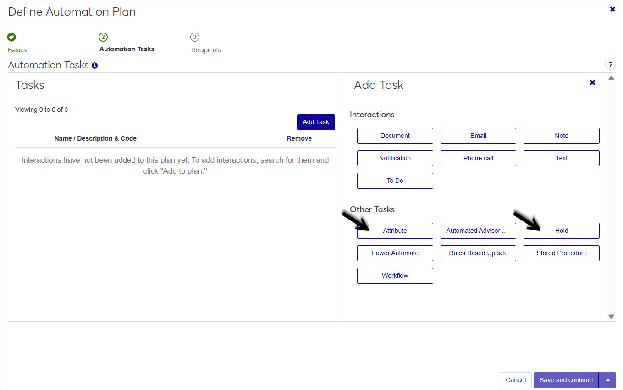The width and height of the screenshot is (623, 390).
Task: Click Cancel to discard the plan
Action: (515, 380)
